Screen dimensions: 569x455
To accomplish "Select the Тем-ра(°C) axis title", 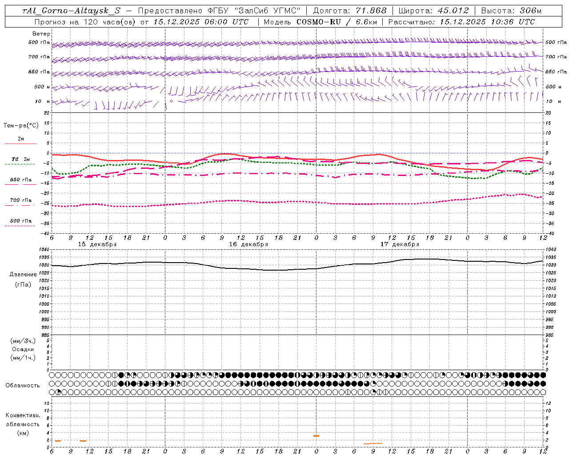I will [x=21, y=125].
